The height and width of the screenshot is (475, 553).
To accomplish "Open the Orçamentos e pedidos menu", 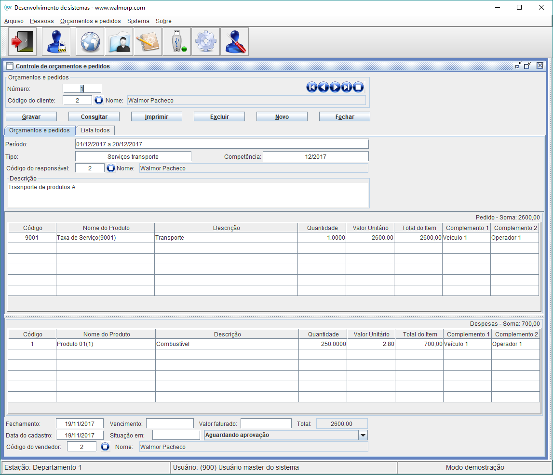I will point(90,21).
